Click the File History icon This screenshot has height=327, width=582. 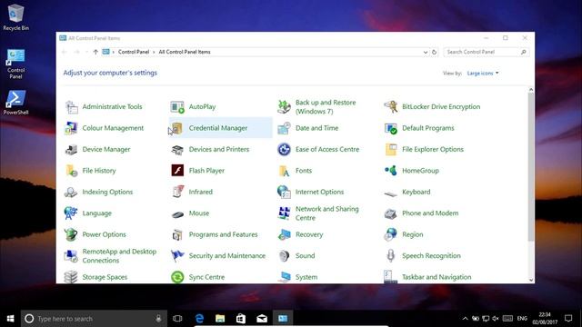click(x=71, y=171)
